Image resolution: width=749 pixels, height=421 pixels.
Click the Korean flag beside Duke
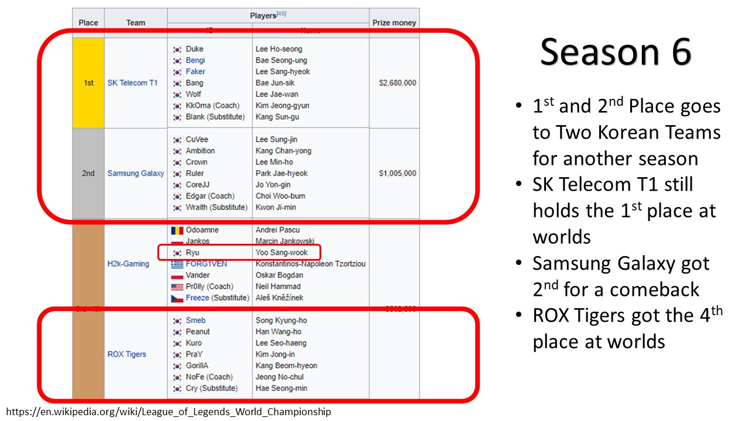[x=177, y=50]
